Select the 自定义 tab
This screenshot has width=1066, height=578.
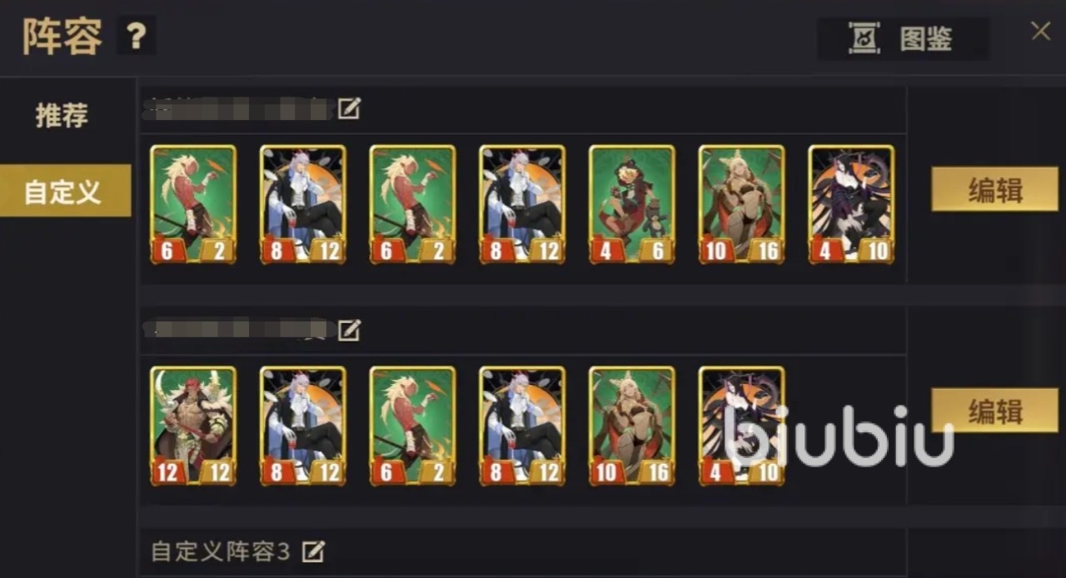(65, 191)
